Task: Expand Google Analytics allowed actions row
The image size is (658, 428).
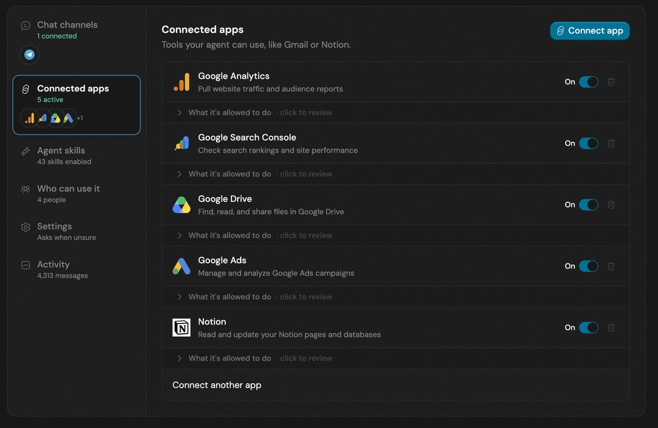Action: click(x=395, y=113)
